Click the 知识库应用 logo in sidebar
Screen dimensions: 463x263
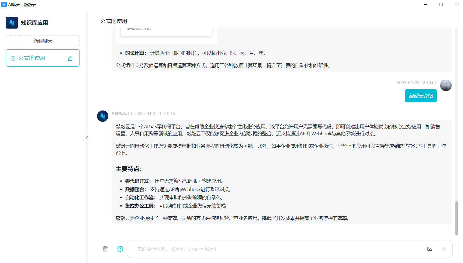tap(12, 23)
